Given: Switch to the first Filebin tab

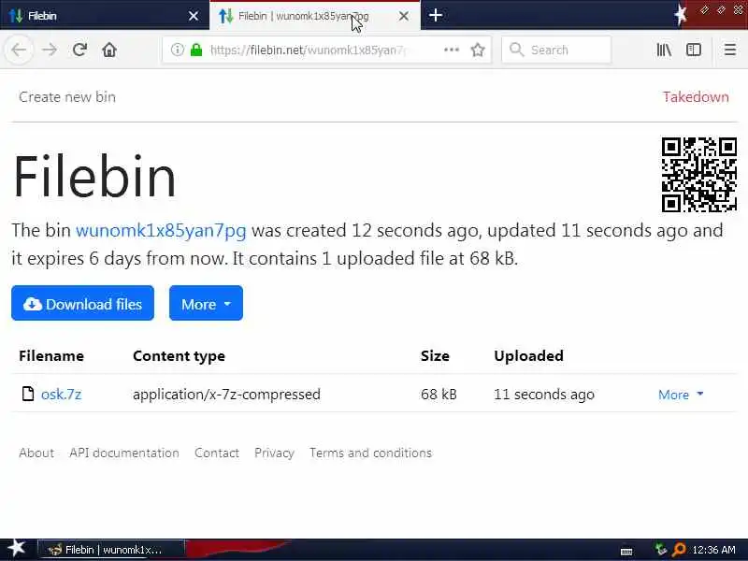Looking at the screenshot, I should (x=105, y=15).
